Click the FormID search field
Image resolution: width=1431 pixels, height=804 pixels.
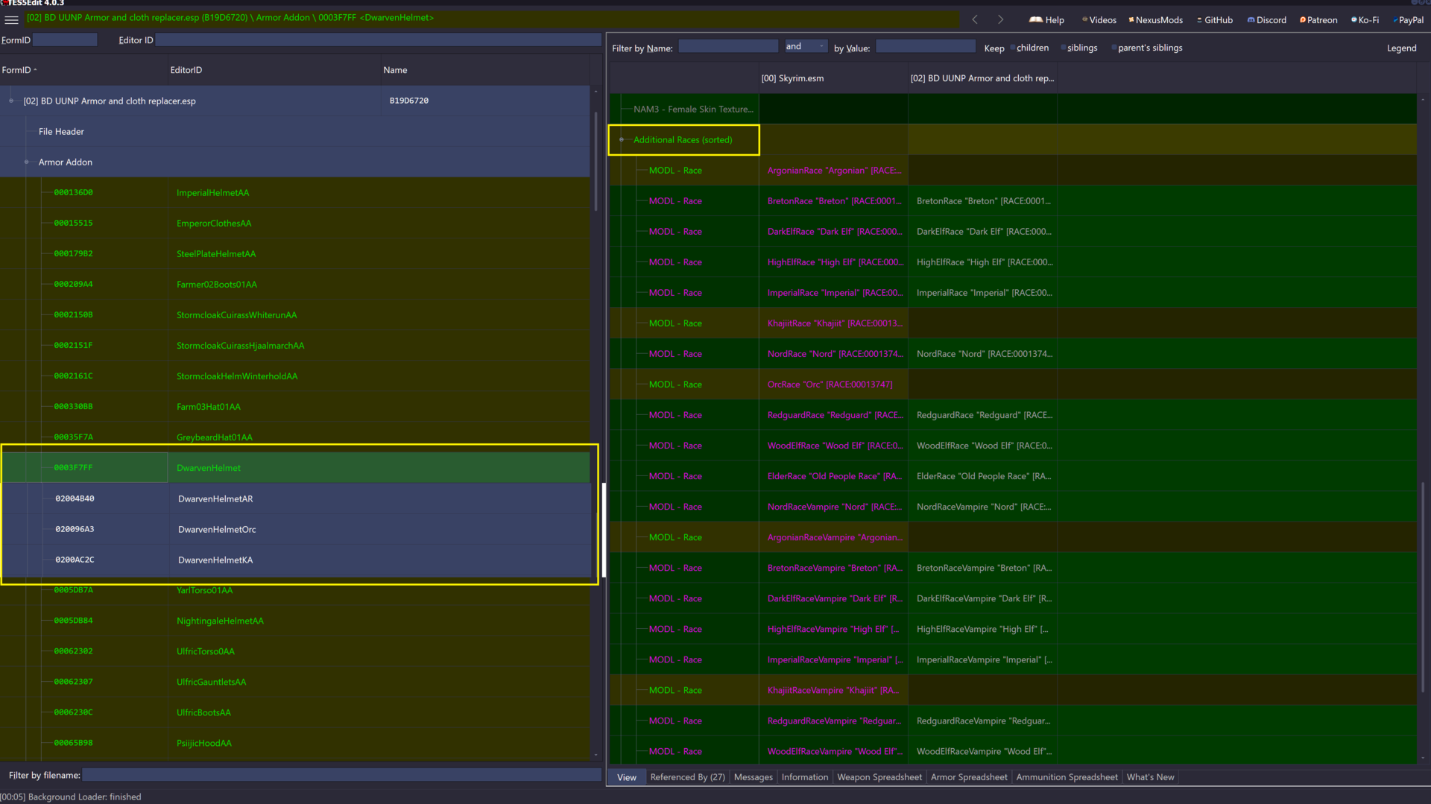point(65,39)
